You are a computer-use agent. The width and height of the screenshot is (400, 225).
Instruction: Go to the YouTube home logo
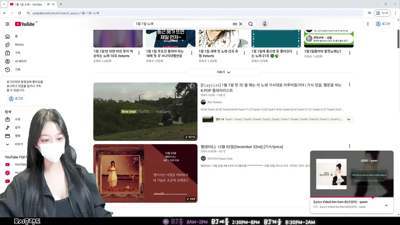(25, 24)
